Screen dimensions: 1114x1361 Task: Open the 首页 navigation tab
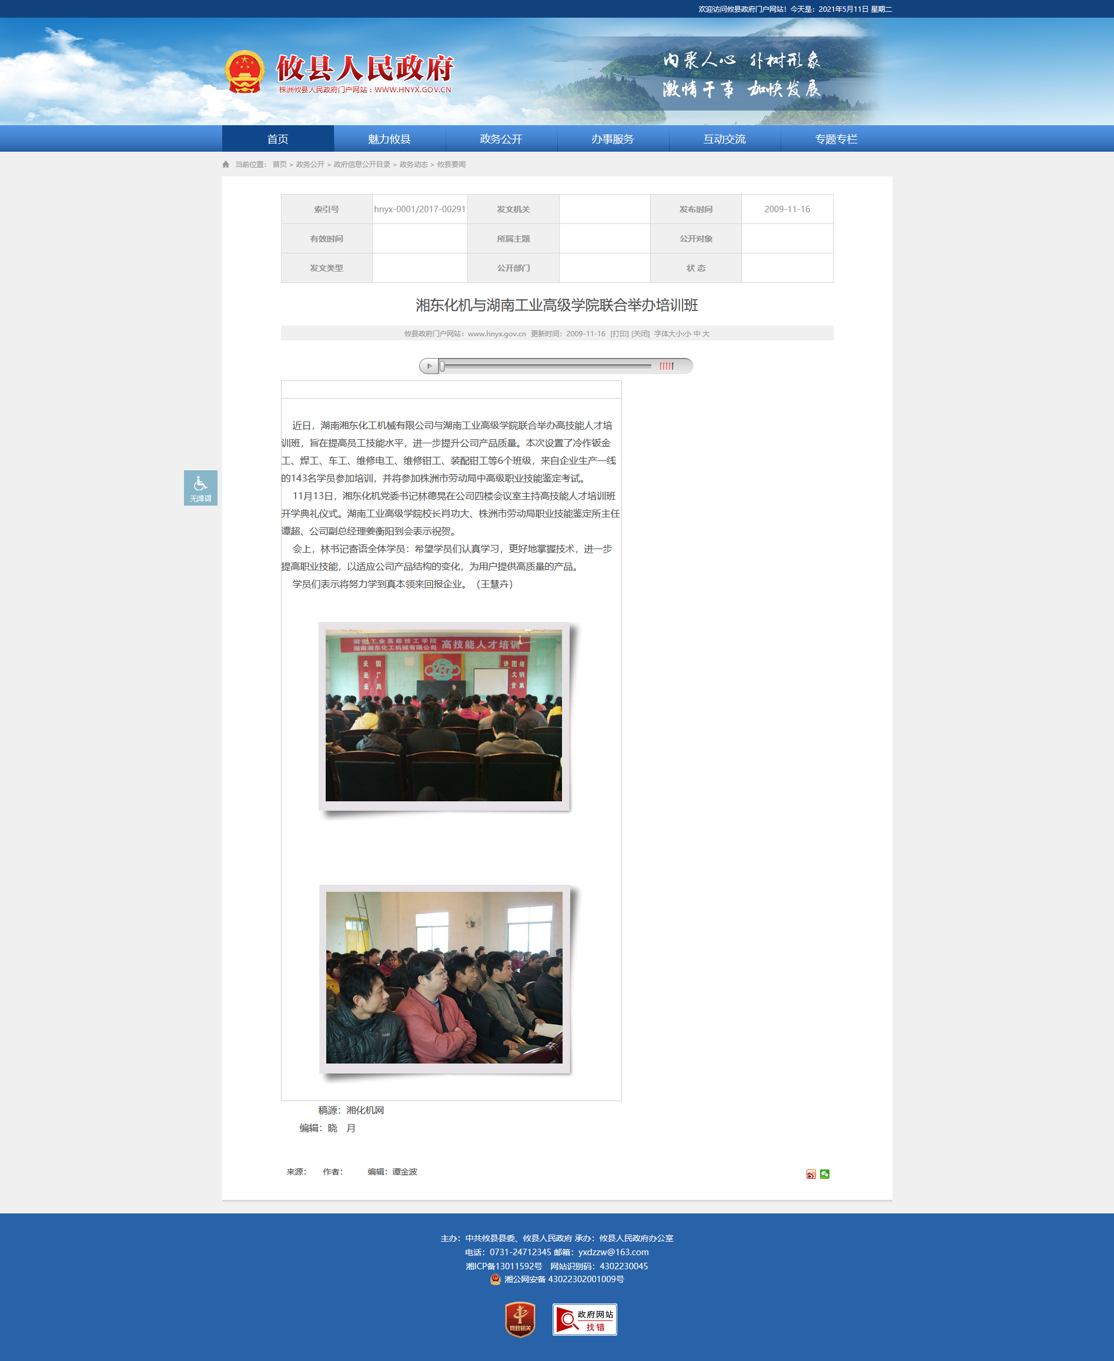coord(277,139)
